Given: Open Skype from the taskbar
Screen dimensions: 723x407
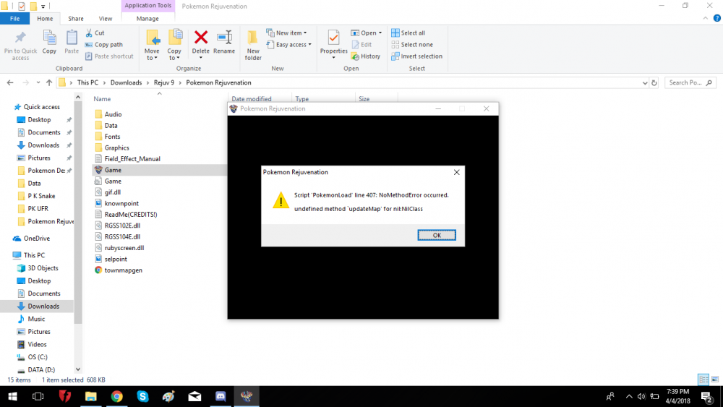Looking at the screenshot, I should 142,396.
